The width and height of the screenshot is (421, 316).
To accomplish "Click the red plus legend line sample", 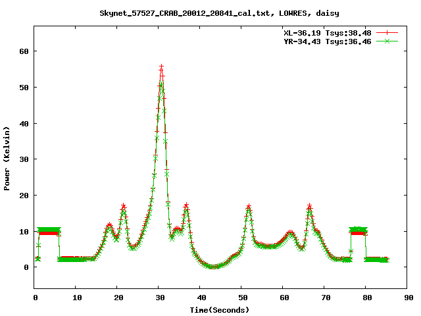I will click(387, 33).
